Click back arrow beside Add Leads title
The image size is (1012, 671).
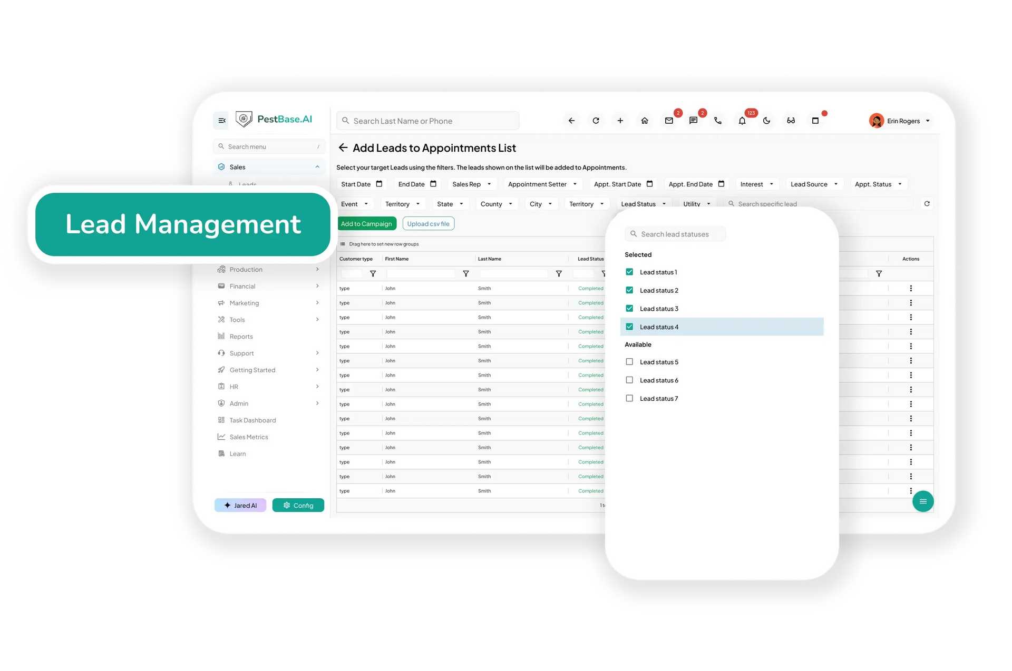(x=343, y=148)
